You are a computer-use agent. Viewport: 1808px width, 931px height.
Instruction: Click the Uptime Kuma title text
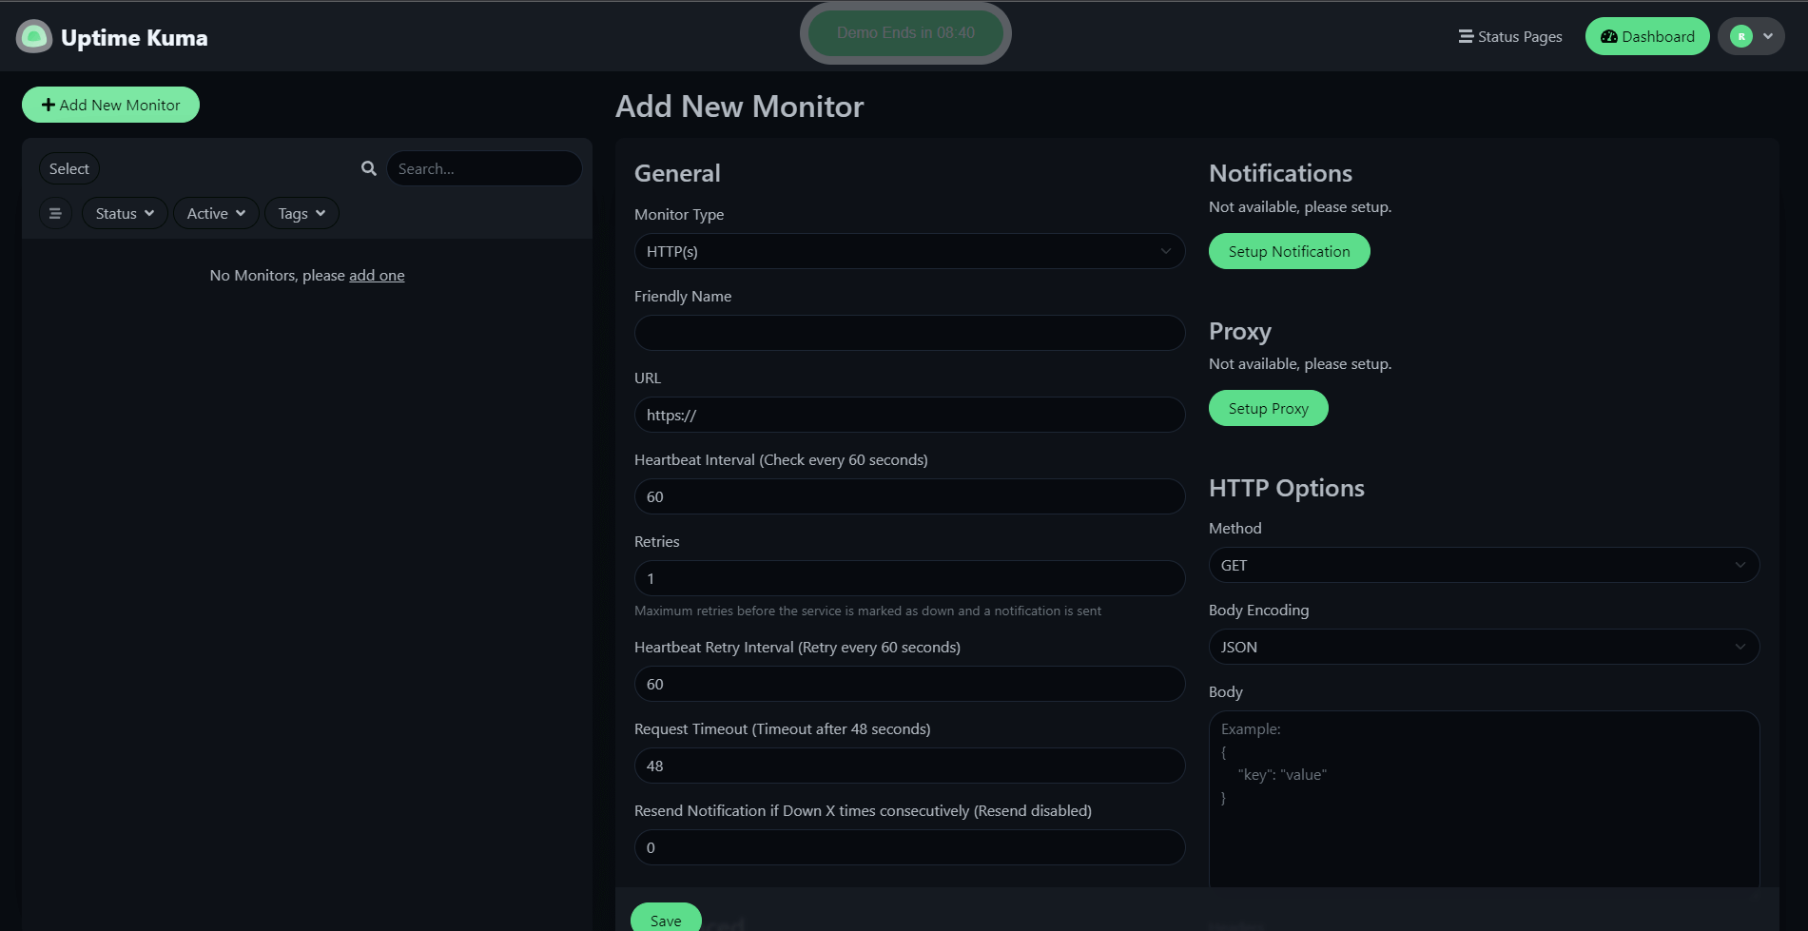point(134,37)
